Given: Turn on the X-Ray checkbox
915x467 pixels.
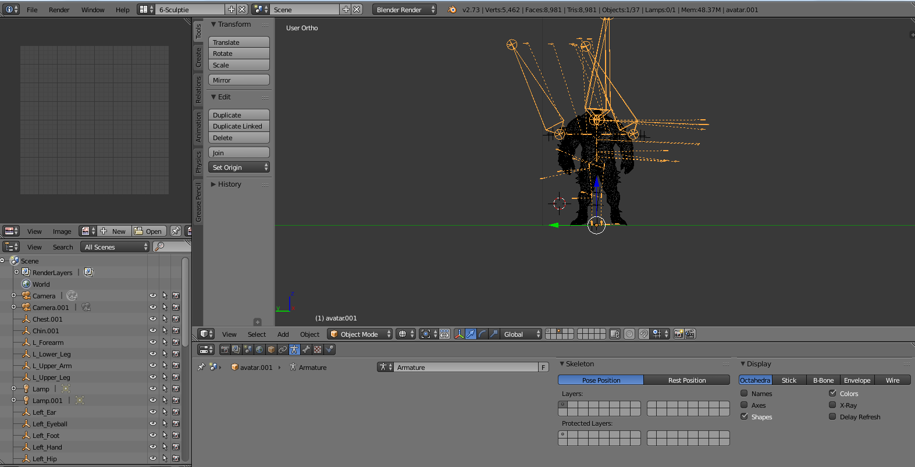Looking at the screenshot, I should (832, 405).
